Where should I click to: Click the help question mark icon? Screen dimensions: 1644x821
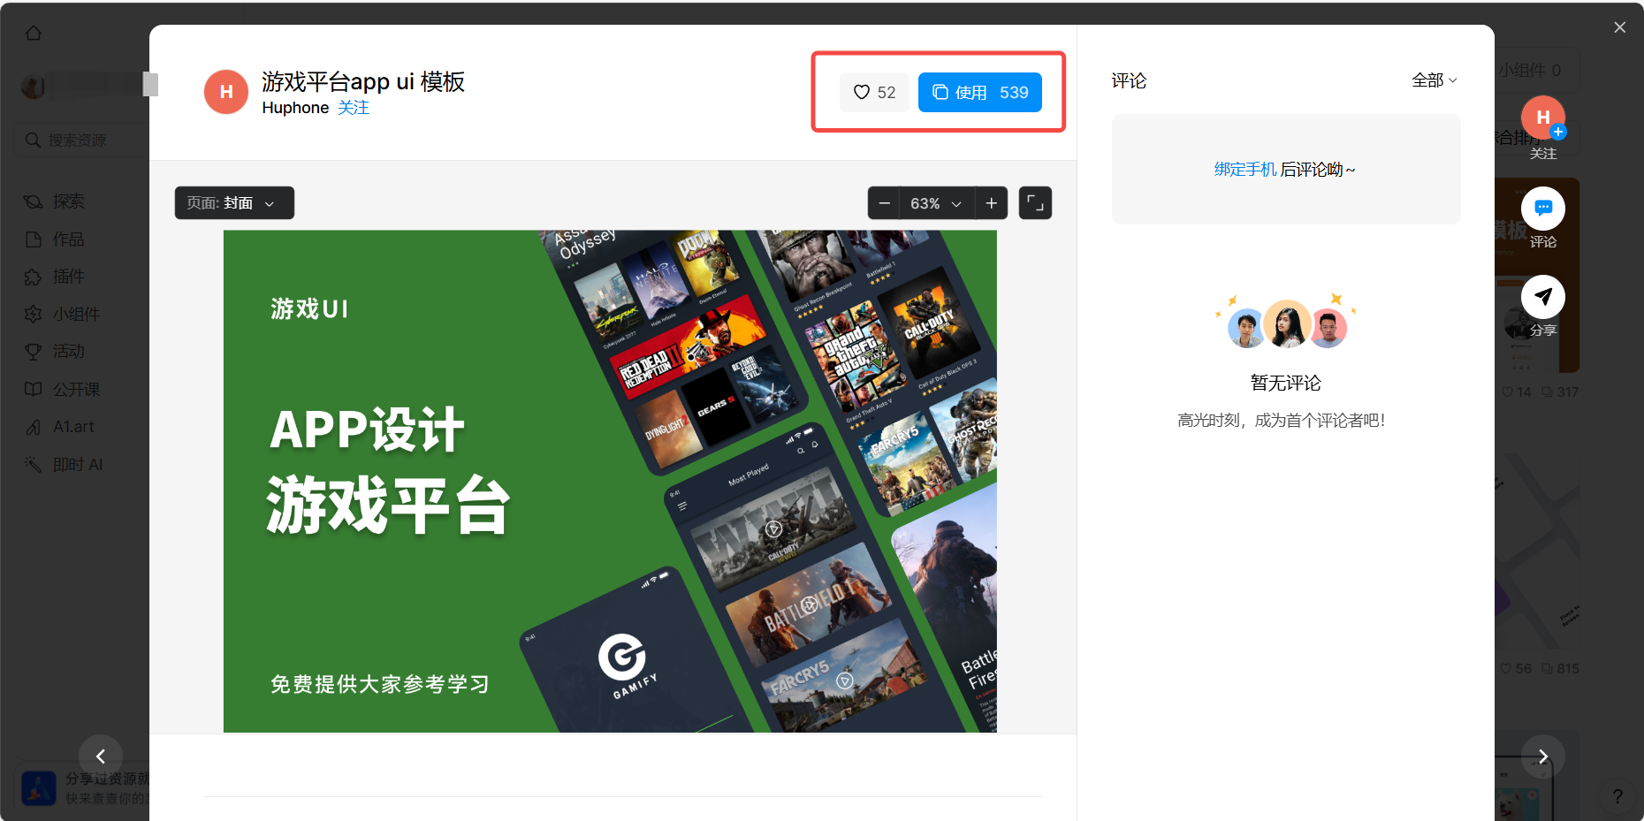(x=1617, y=796)
